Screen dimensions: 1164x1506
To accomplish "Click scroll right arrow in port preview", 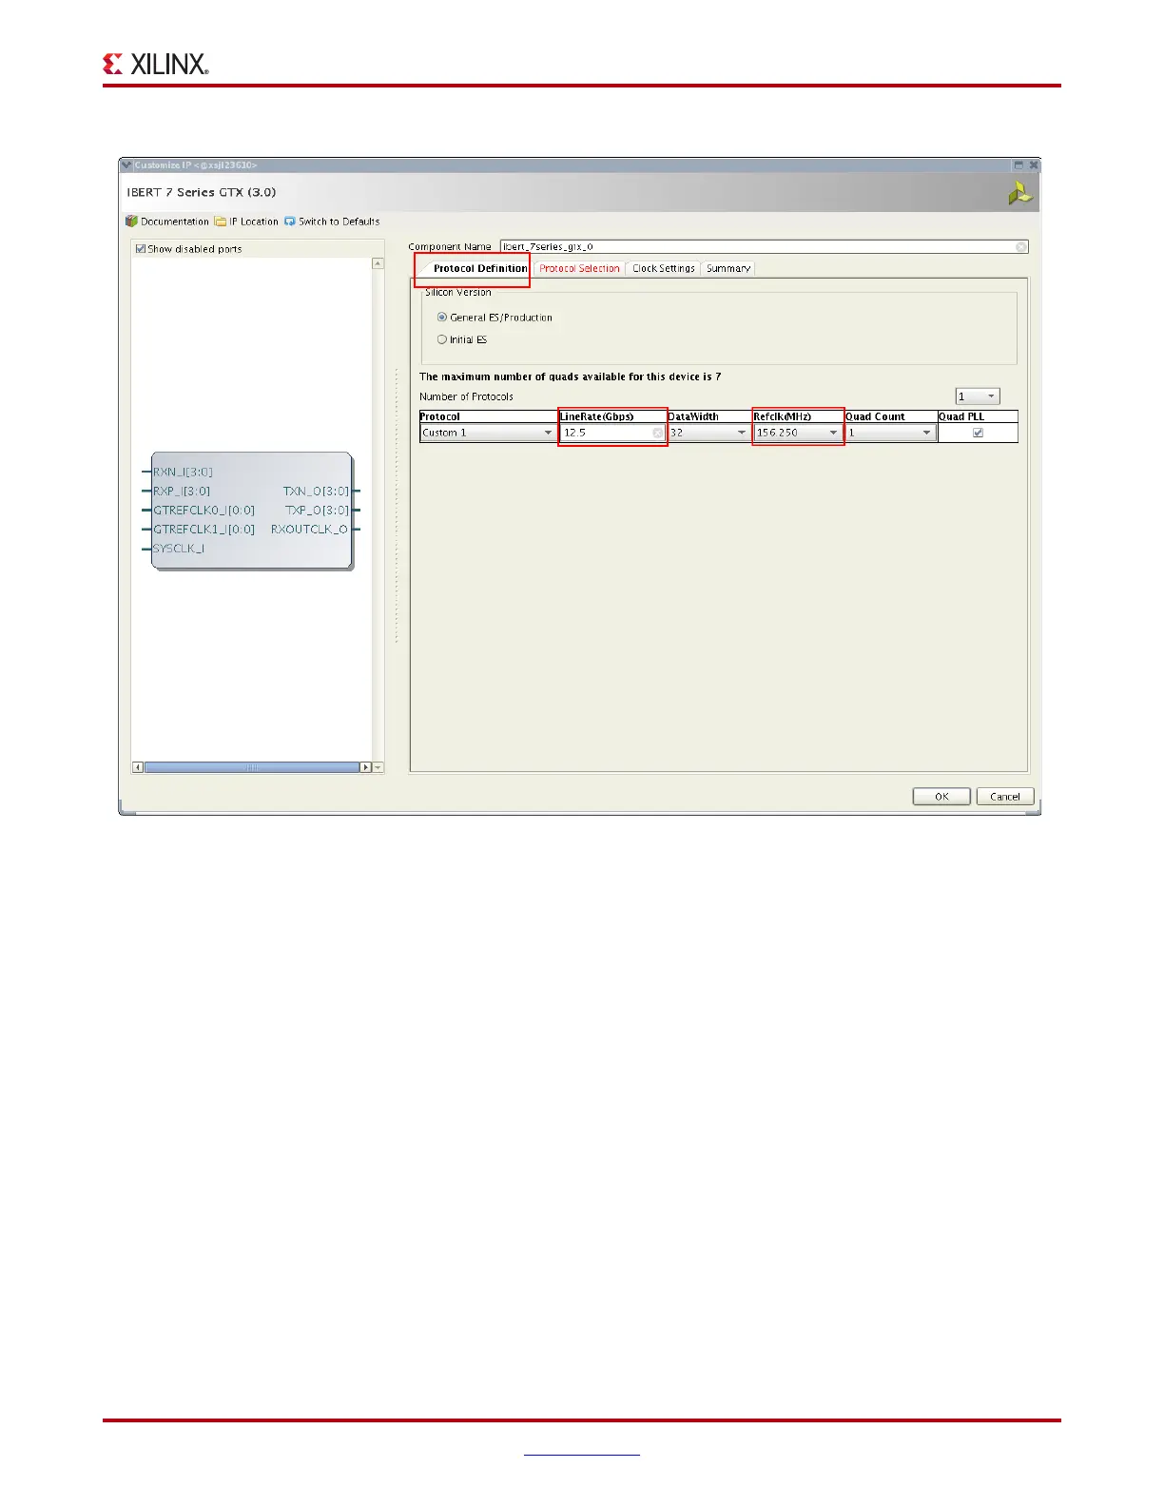I will tap(366, 767).
